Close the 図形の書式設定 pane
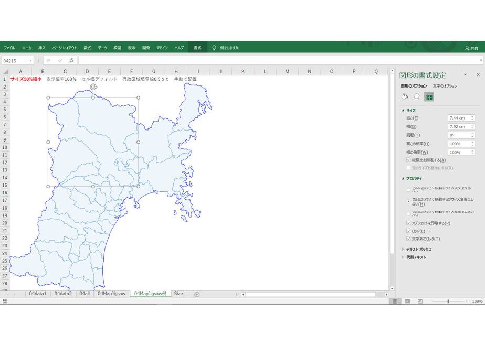The image size is (485, 346). tap(478, 75)
